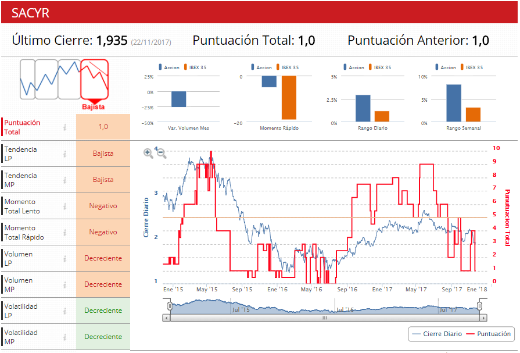
Task: Click the date (22/11/2017)
Action: [x=151, y=42]
